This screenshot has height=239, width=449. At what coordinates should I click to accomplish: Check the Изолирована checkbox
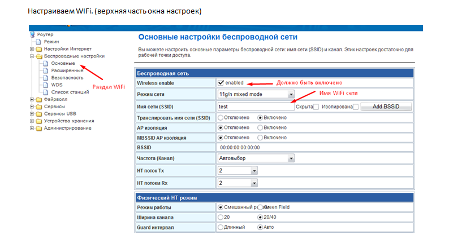point(356,107)
